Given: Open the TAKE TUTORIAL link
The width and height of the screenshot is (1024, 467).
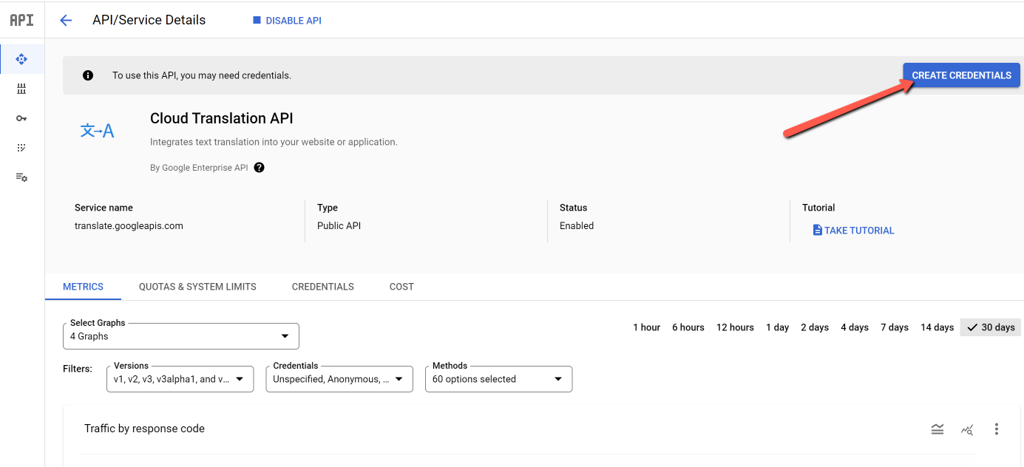Looking at the screenshot, I should (854, 231).
